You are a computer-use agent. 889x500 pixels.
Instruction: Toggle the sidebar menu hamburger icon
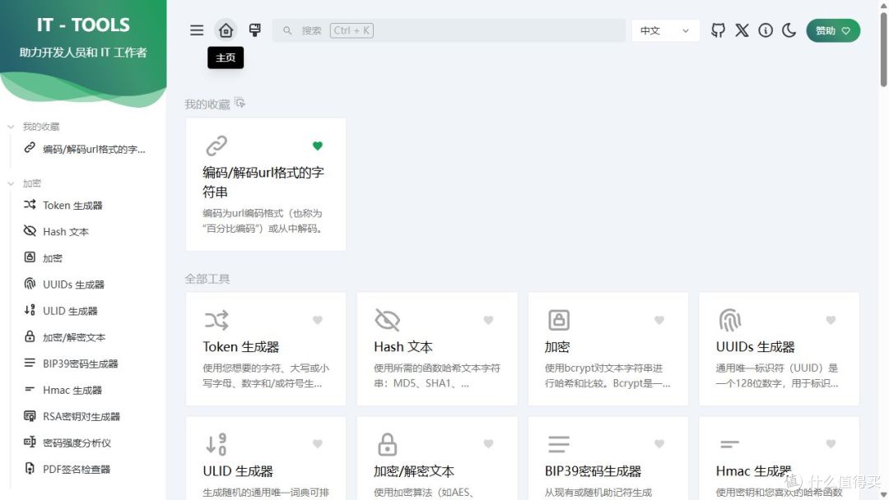[x=197, y=30]
